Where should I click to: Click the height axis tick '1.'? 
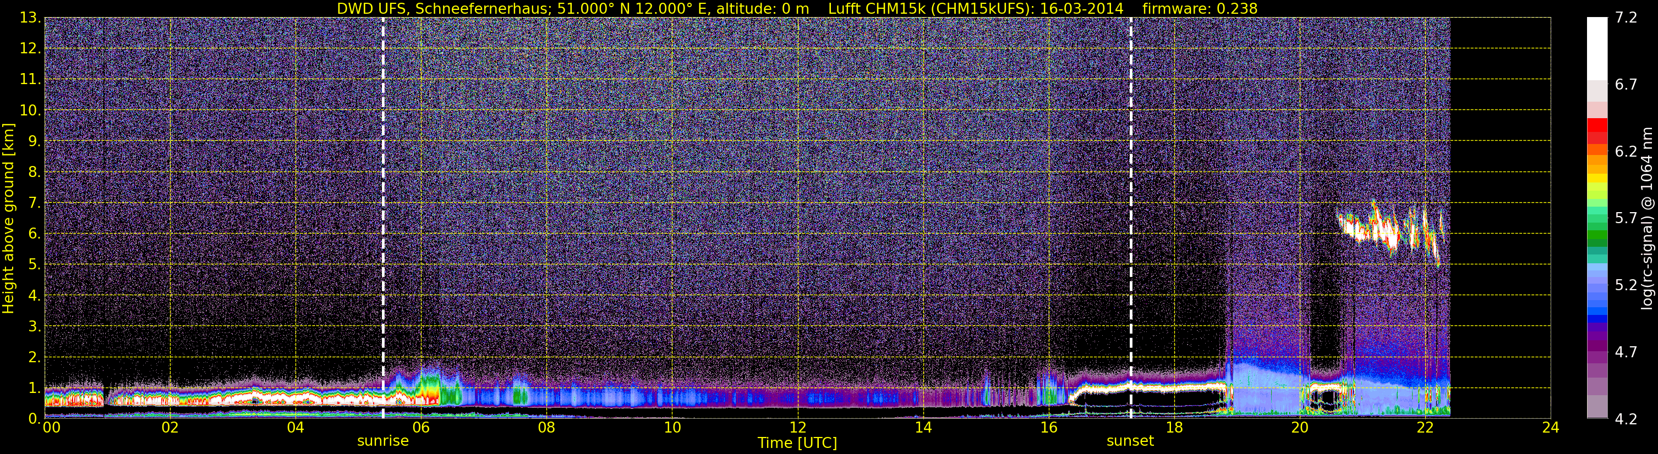click(x=34, y=389)
